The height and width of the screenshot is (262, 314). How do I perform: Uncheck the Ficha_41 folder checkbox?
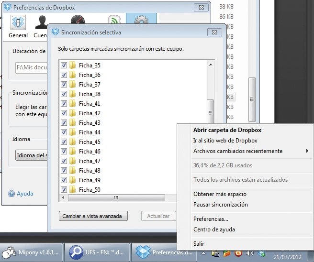[x=64, y=104]
